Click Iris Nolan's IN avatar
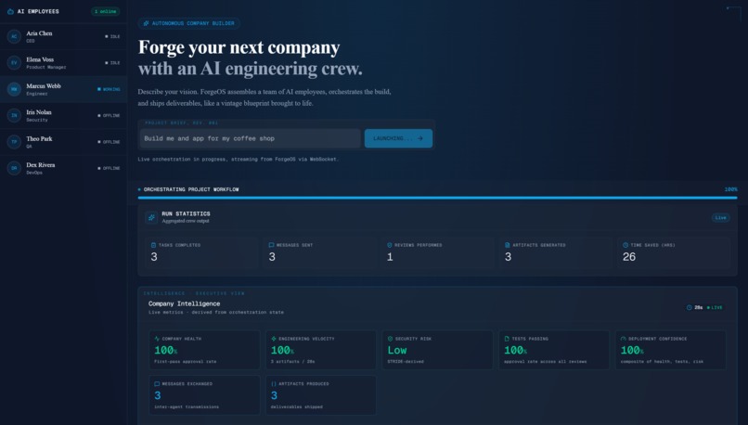This screenshot has width=748, height=425. (x=14, y=115)
